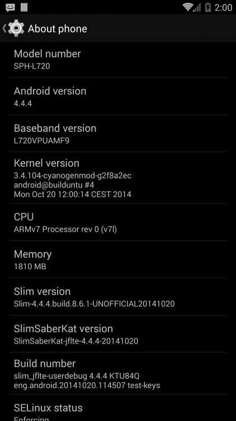Tap the About phone title
236x421 pixels.
click(57, 29)
